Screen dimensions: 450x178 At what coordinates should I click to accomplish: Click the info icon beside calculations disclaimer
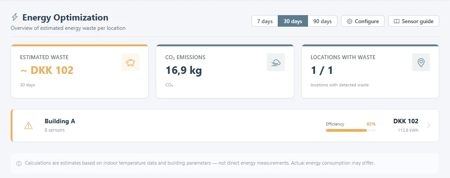click(x=19, y=163)
